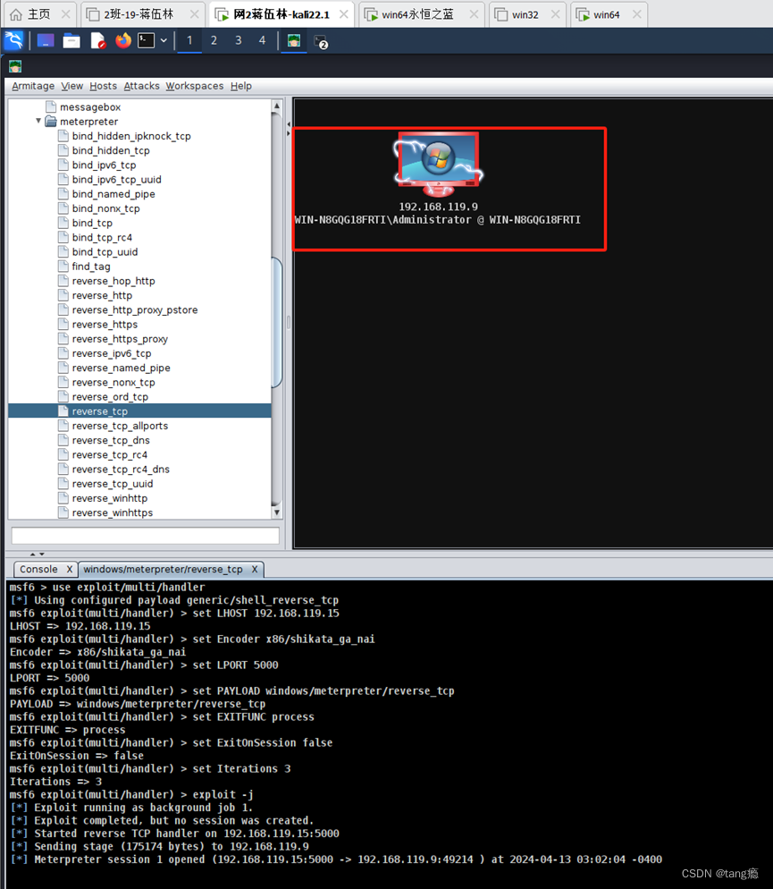Image resolution: width=773 pixels, height=889 pixels.
Task: Switch to the win32 VM tab
Action: click(x=525, y=14)
